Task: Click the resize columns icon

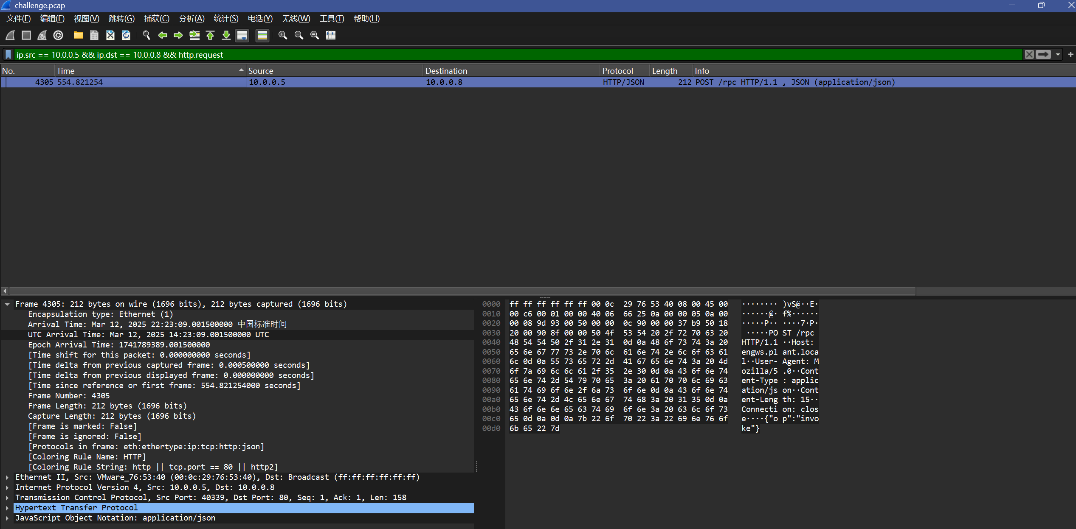Action: point(331,35)
